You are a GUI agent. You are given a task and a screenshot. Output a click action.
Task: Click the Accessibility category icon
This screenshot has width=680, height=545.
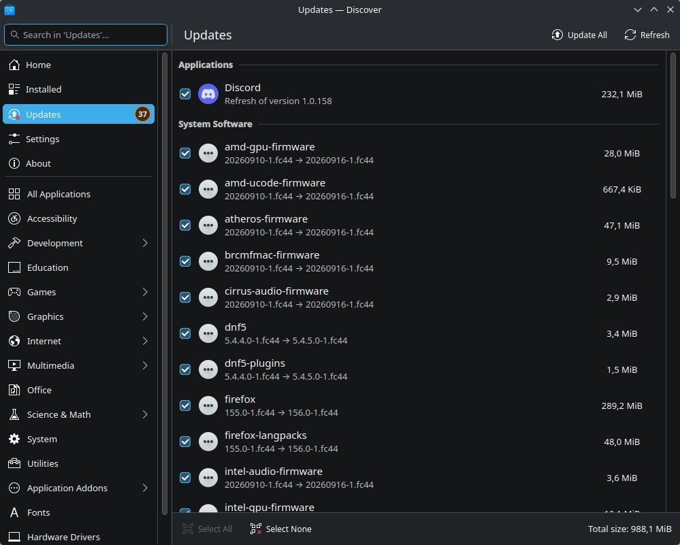pyautogui.click(x=14, y=218)
